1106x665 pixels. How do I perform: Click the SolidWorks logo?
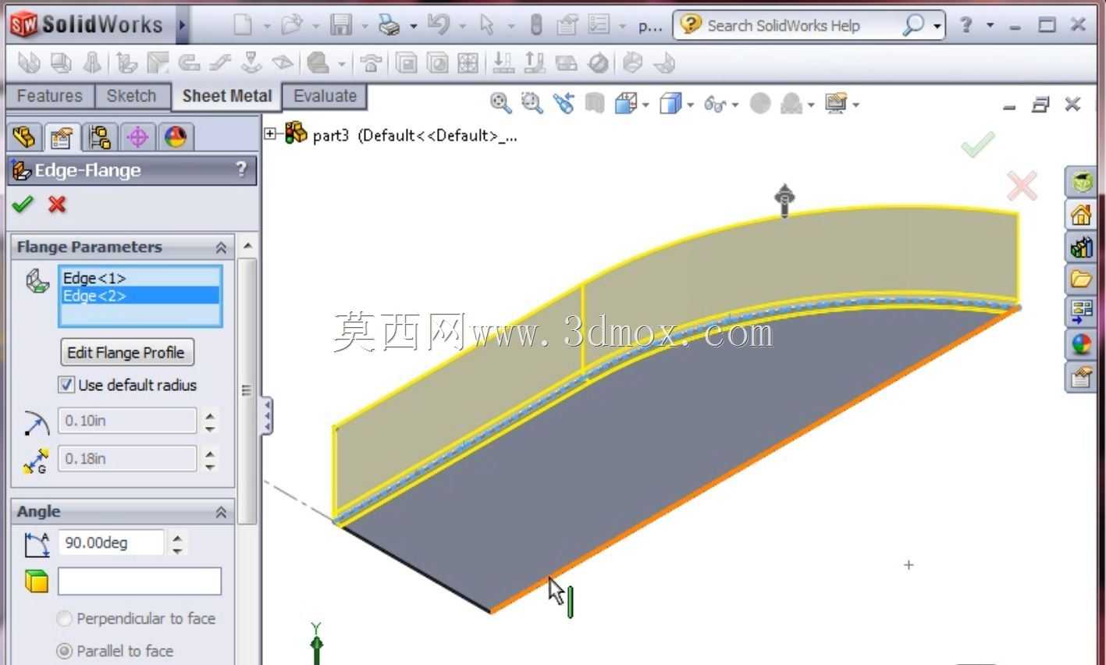(87, 25)
